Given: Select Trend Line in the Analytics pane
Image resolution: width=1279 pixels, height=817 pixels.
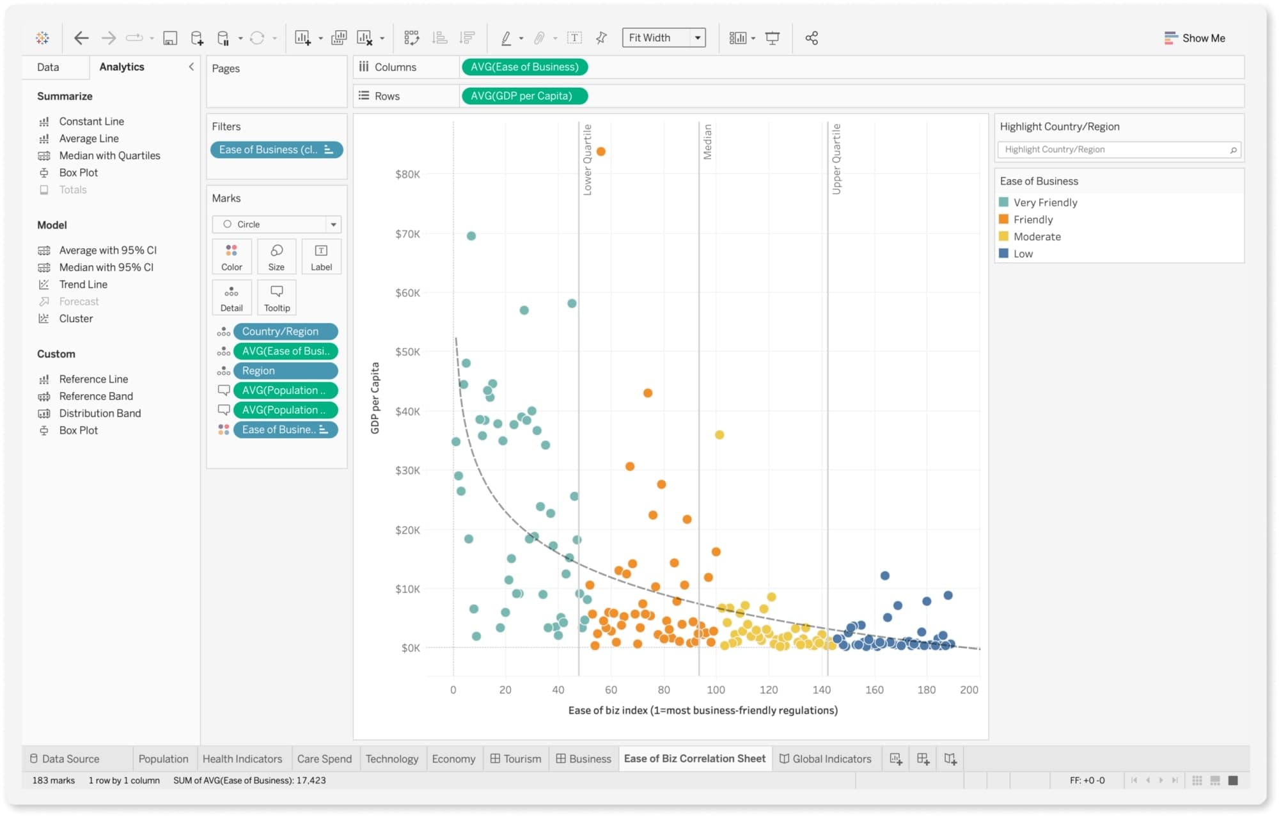Looking at the screenshot, I should tap(82, 284).
